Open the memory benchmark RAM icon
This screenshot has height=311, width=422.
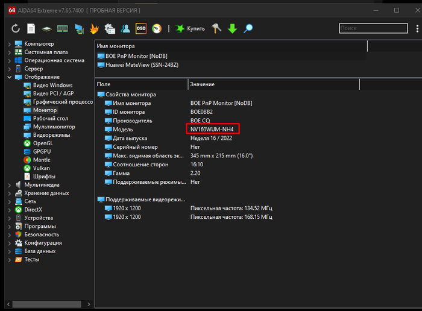62,28
